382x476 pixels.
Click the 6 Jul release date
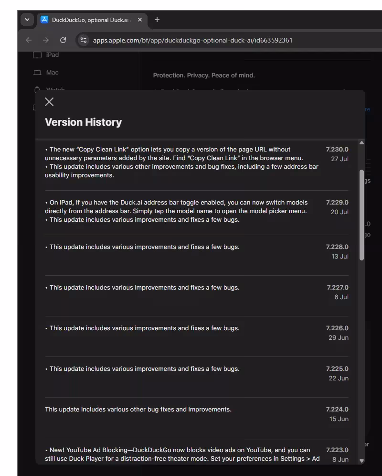point(341,297)
